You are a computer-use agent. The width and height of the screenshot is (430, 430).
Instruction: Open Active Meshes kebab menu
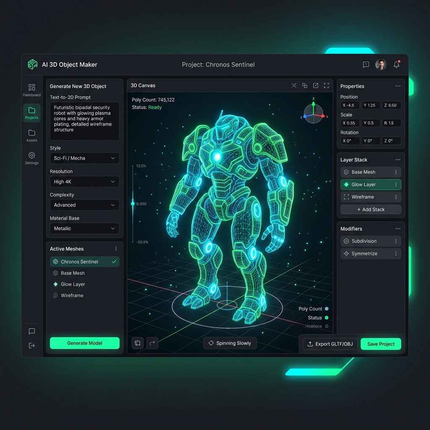(x=116, y=249)
